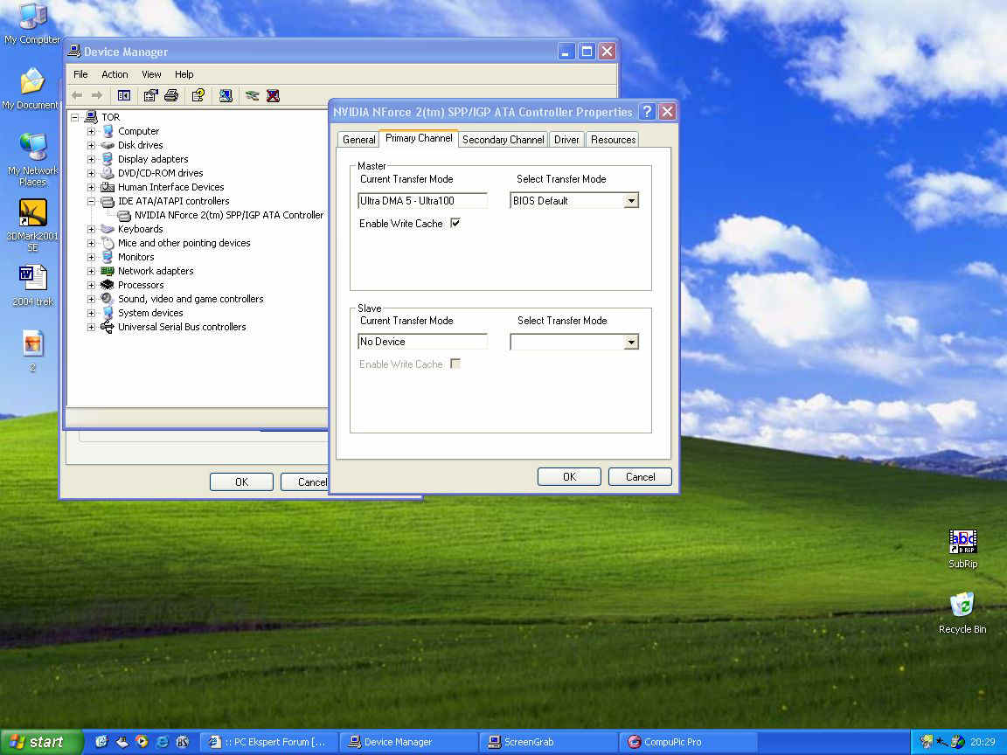Expand the Display adapters tree node
The width and height of the screenshot is (1007, 755).
(x=91, y=159)
